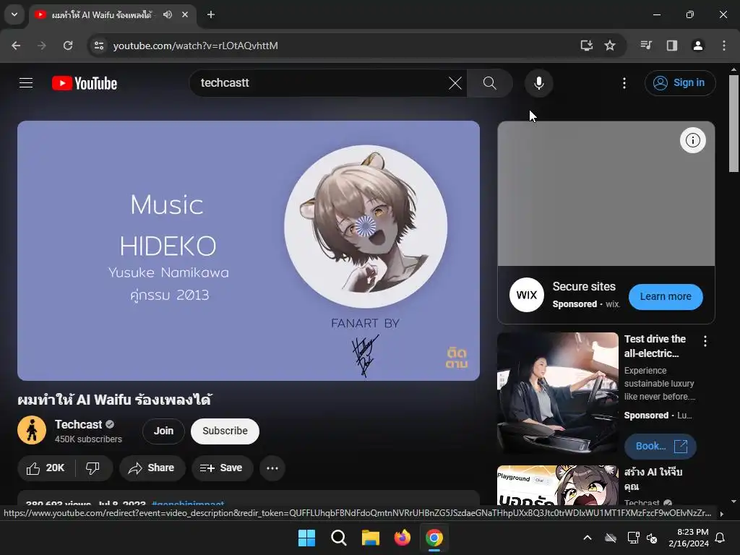Screen dimensions: 740x555
Task: Click the Chrome taskbar icon
Action: [x=434, y=538]
